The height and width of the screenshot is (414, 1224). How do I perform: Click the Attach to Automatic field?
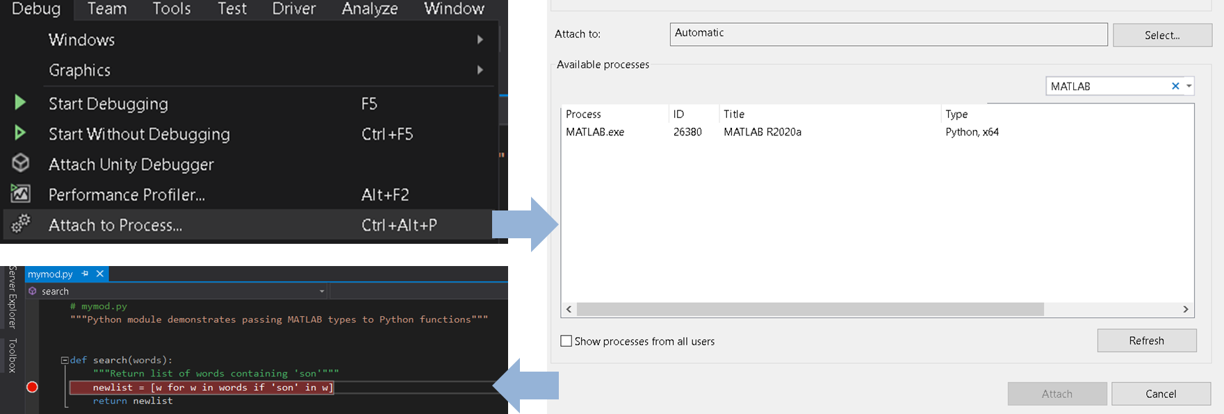click(888, 34)
